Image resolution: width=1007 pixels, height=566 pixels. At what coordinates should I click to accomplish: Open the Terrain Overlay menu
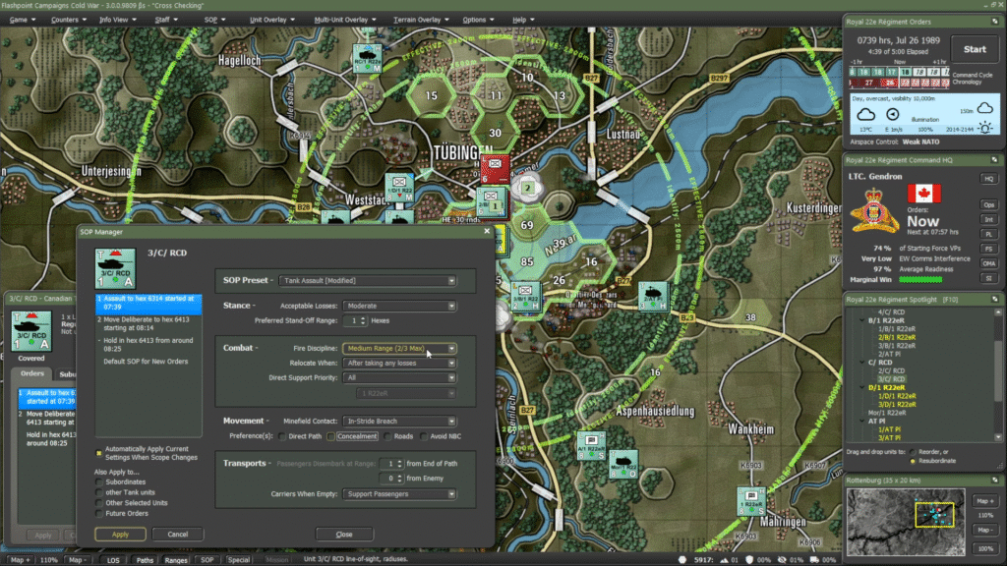[418, 20]
